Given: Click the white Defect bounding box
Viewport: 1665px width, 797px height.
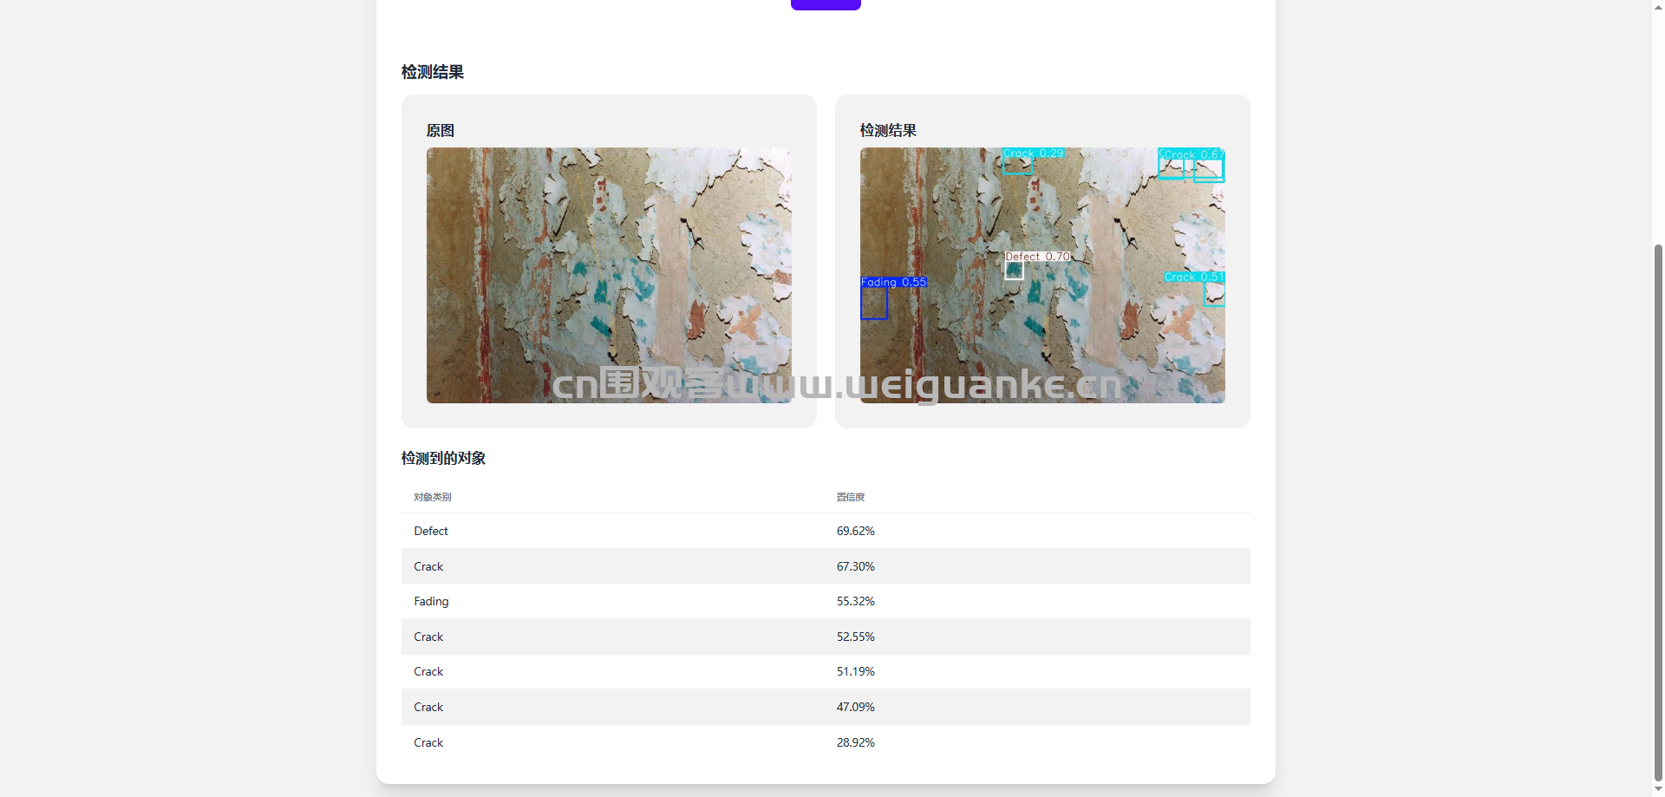Looking at the screenshot, I should tap(1014, 271).
